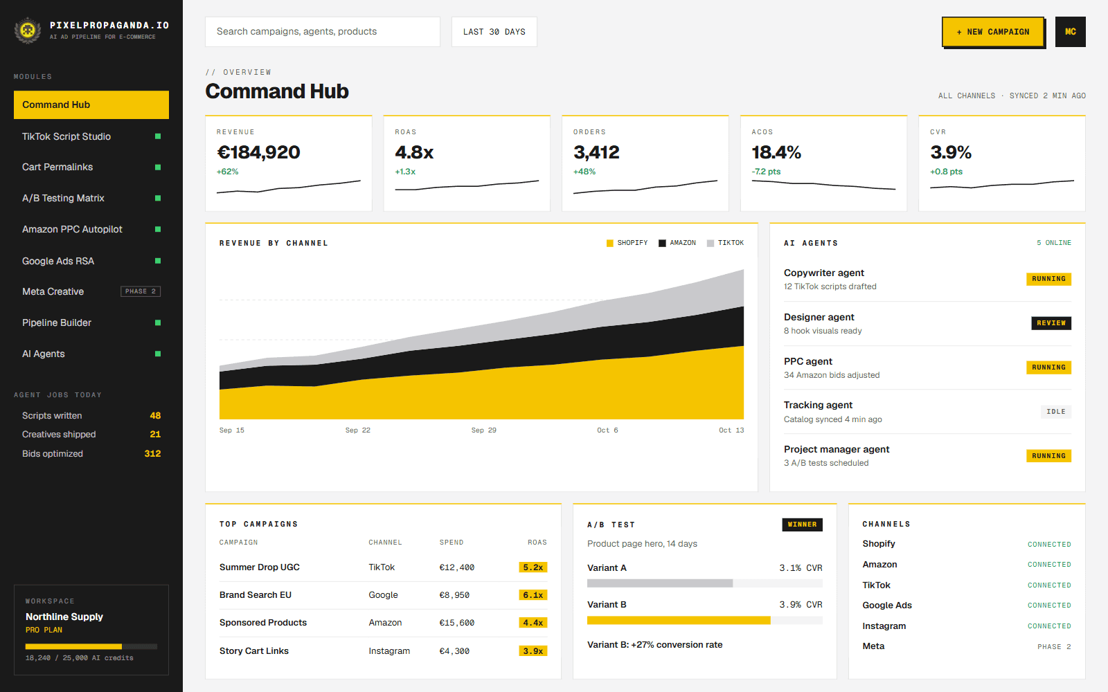Click IDLE badge for Tracking agent
The height and width of the screenshot is (692, 1108).
pyautogui.click(x=1056, y=412)
